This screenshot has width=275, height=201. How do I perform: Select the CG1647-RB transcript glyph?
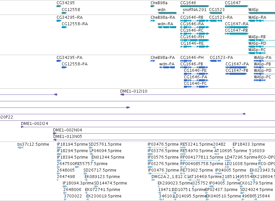pos(237,34)
